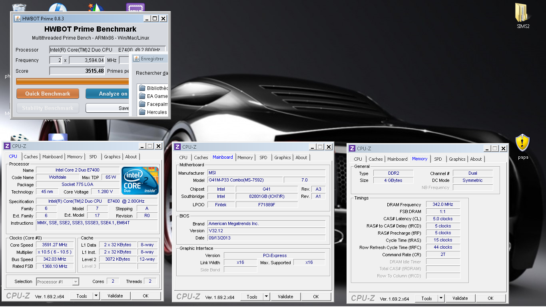546x307 pixels.
Task: Click the Z icon in Mainboard window title
Action: [177, 147]
